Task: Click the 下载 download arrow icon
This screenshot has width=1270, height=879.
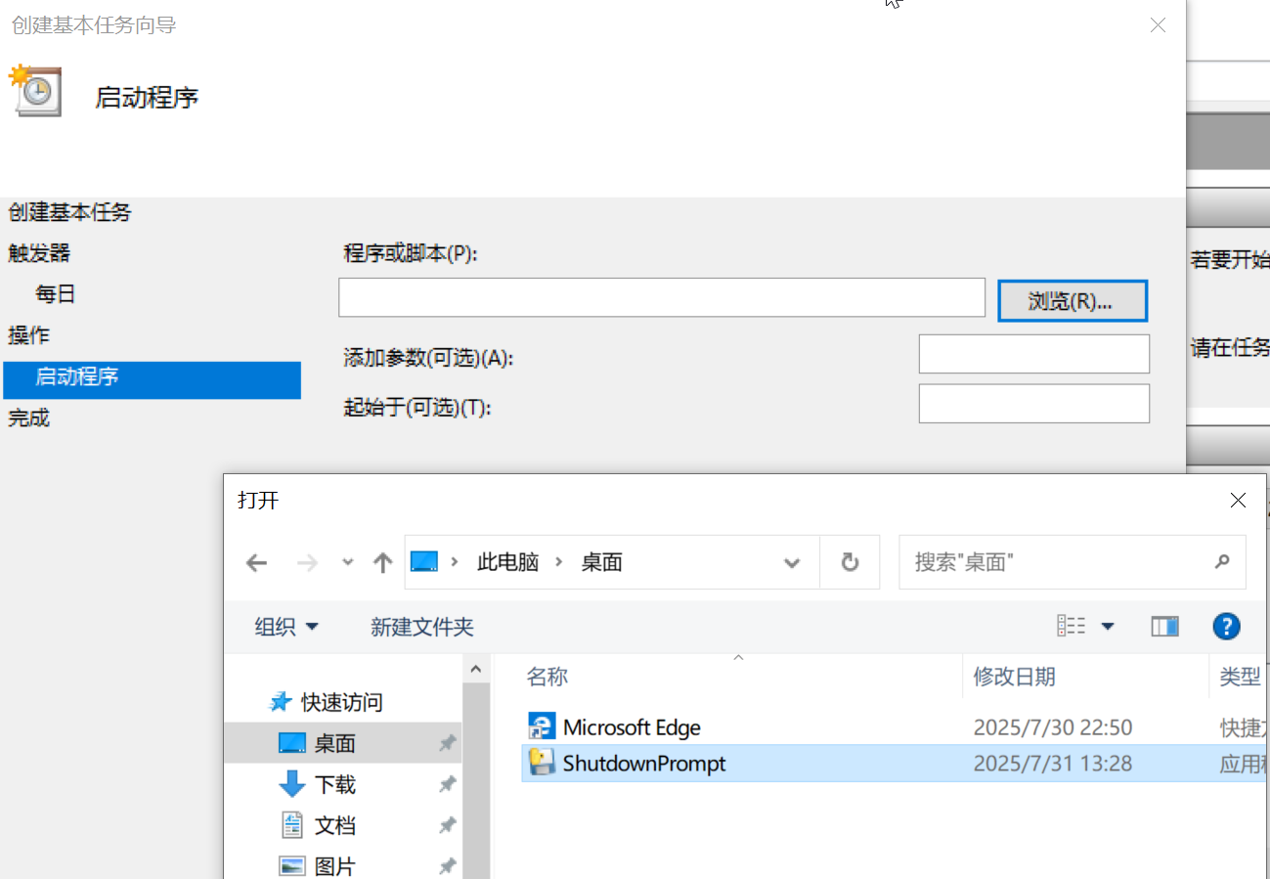Action: pos(292,784)
